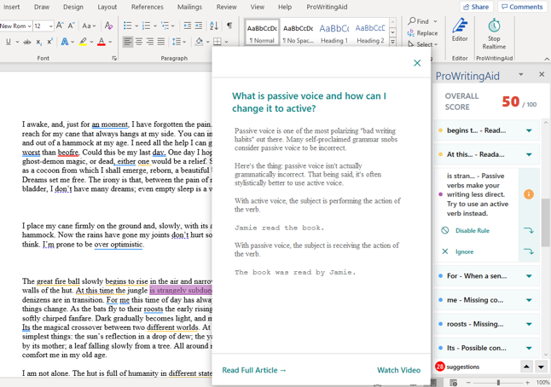551x387 pixels.
Task: Apply the Heading 1 style
Action: [x=334, y=32]
